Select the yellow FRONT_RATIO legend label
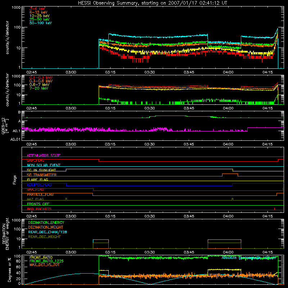The width and height of the screenshot is (288, 288). [x=41, y=257]
